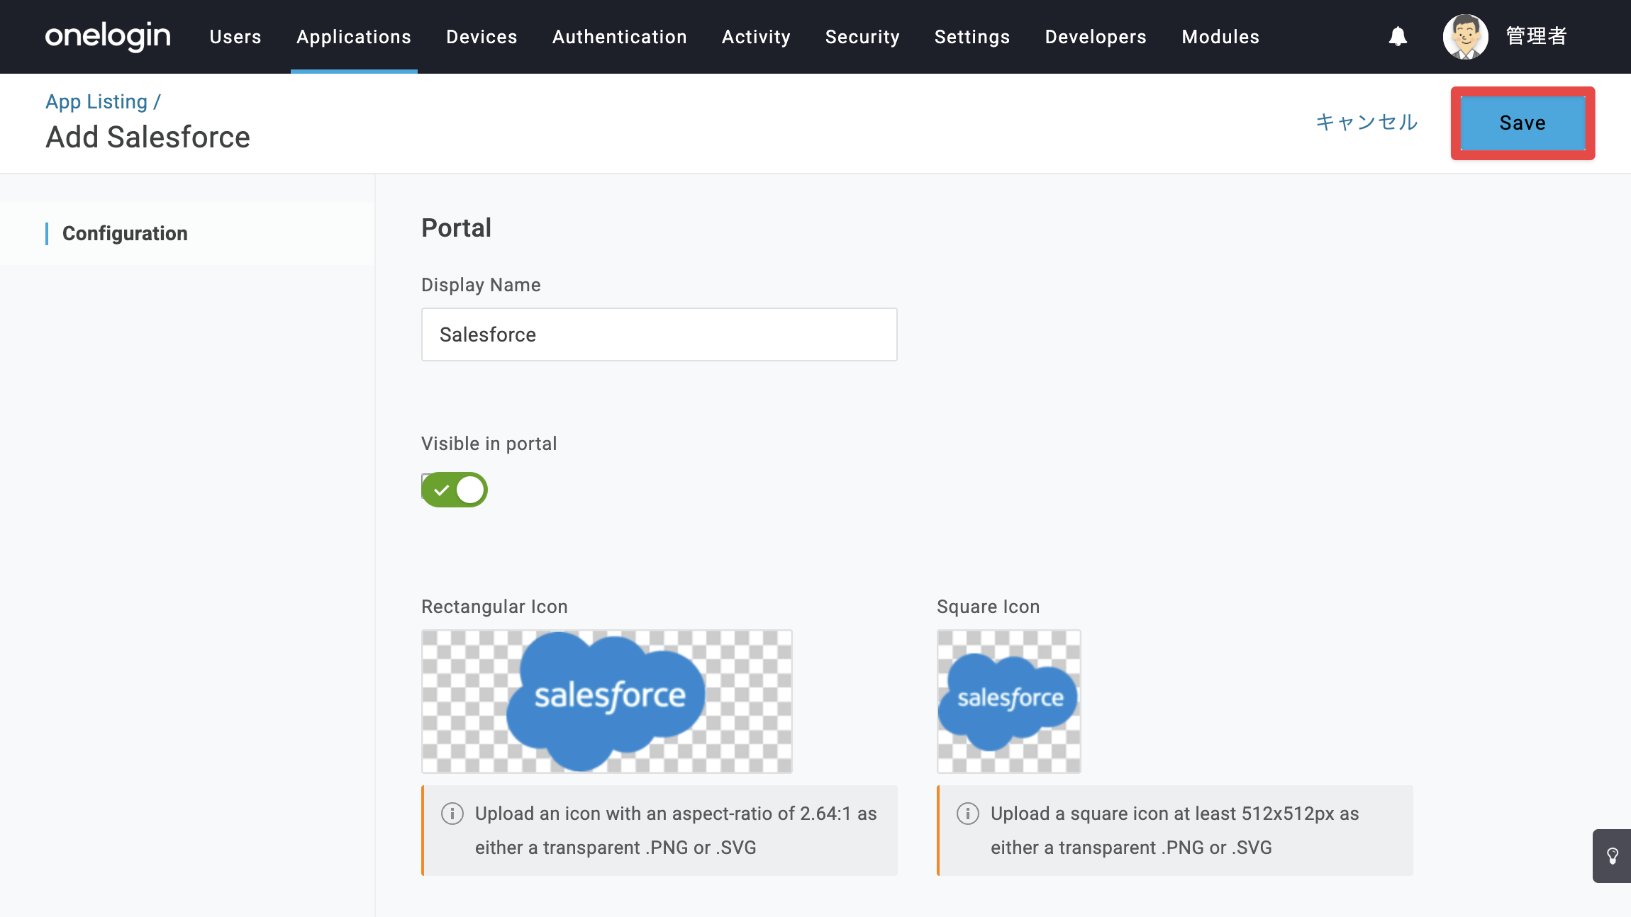Image resolution: width=1631 pixels, height=917 pixels.
Task: Click the Save button
Action: pos(1523,123)
